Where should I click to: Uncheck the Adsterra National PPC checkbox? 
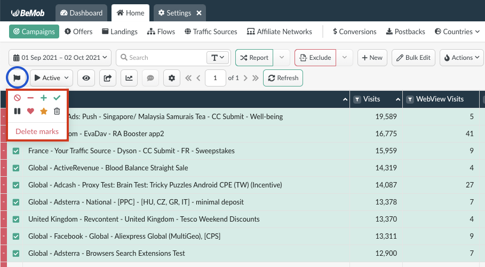pyautogui.click(x=16, y=202)
